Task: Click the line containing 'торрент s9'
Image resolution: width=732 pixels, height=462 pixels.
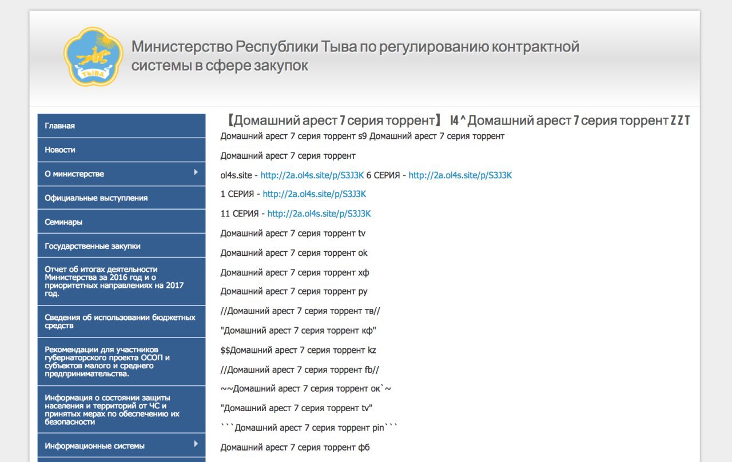Action: point(363,136)
